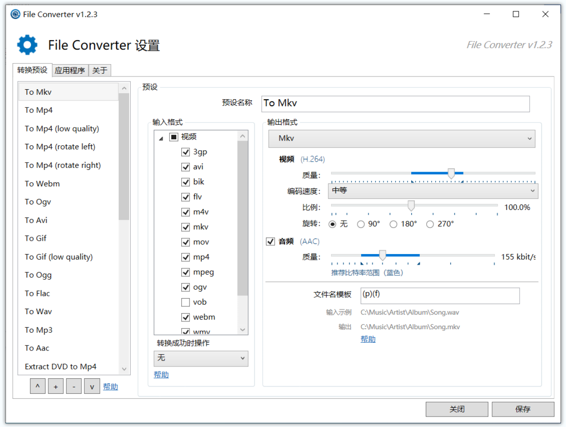566x427 pixels.
Task: Move the selected preset up with "^" button
Action: (x=37, y=386)
